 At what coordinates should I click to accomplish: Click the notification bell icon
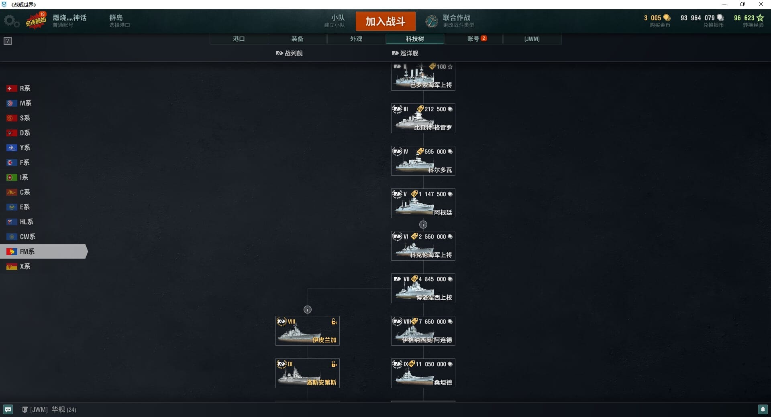coord(763,409)
